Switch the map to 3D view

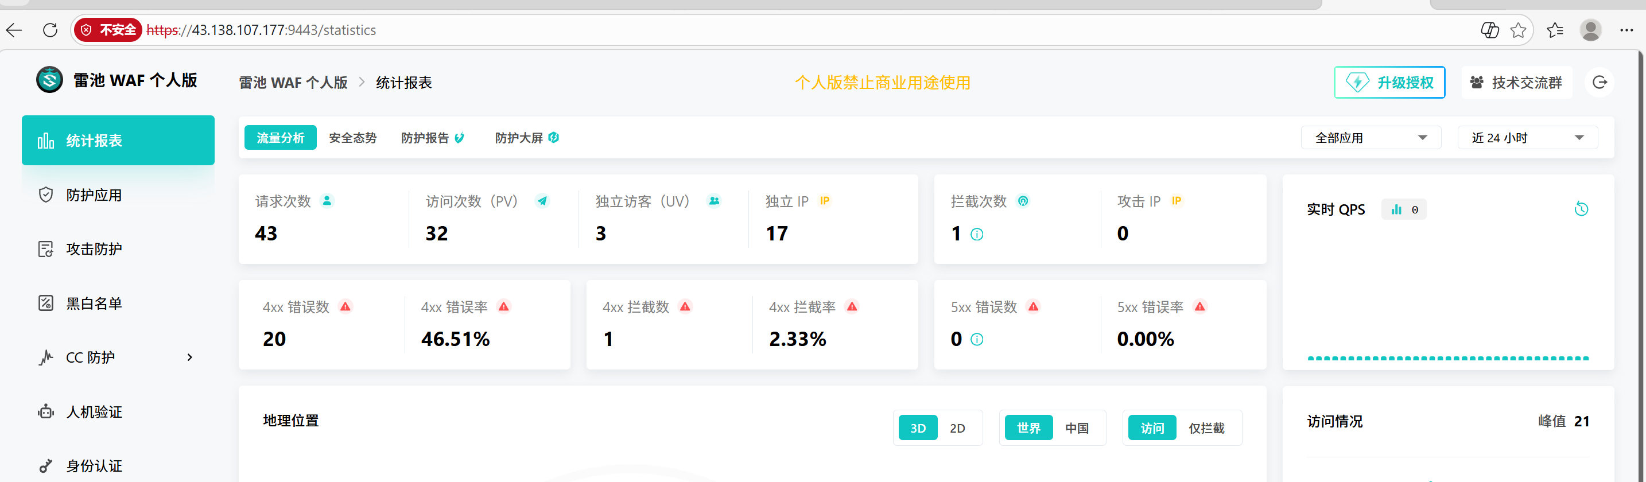tap(918, 427)
